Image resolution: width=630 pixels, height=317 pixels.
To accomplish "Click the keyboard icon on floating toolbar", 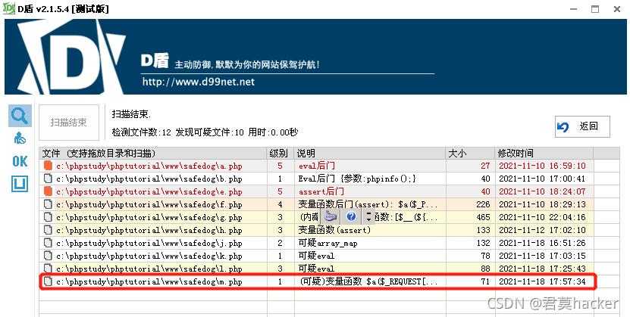I will [331, 217].
